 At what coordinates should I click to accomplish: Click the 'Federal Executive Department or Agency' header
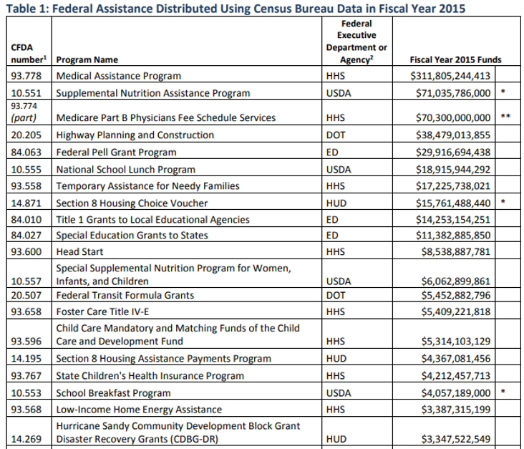tap(356, 42)
